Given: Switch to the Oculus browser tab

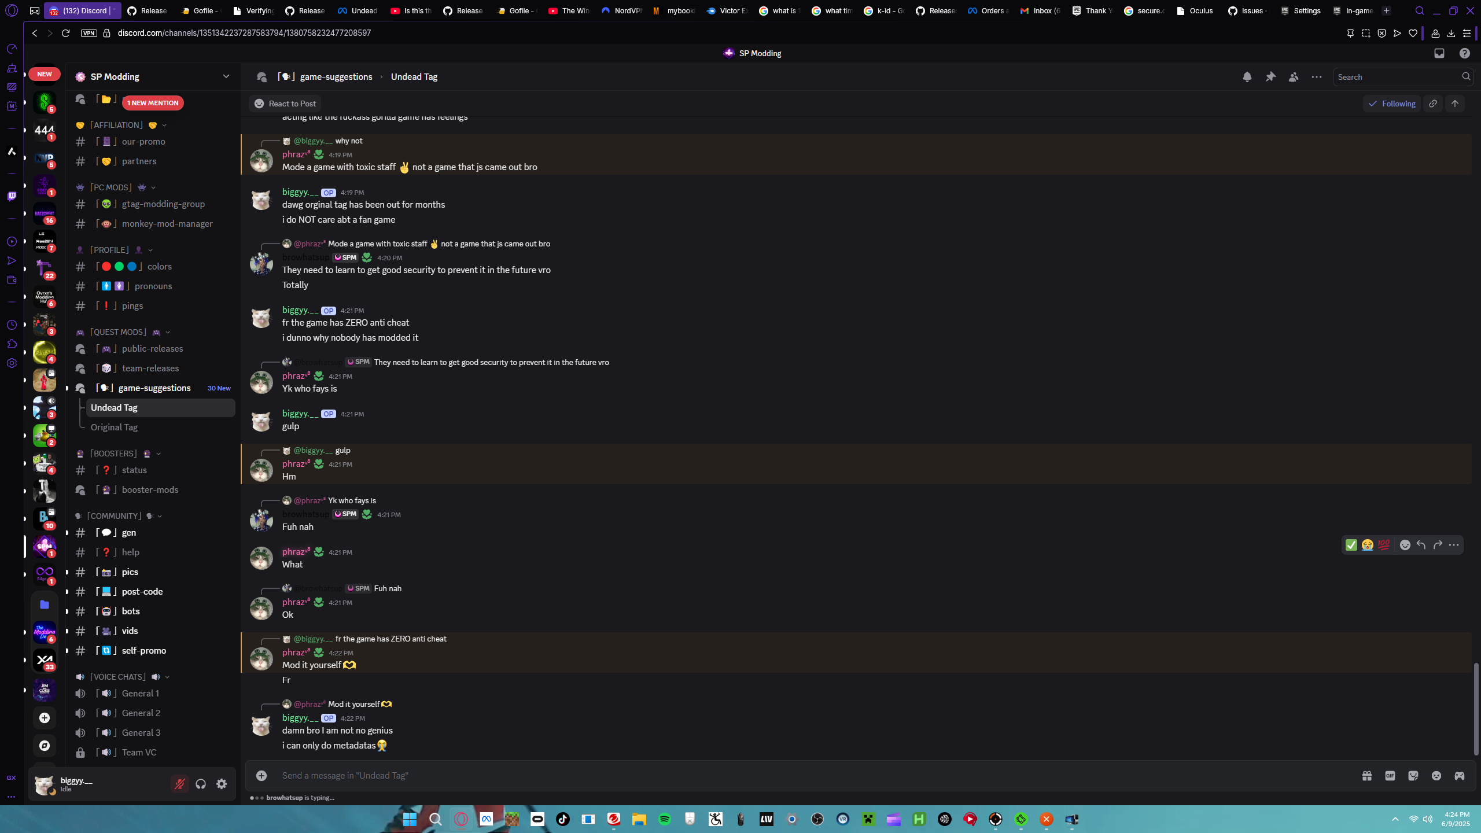Looking at the screenshot, I should [x=1195, y=10].
